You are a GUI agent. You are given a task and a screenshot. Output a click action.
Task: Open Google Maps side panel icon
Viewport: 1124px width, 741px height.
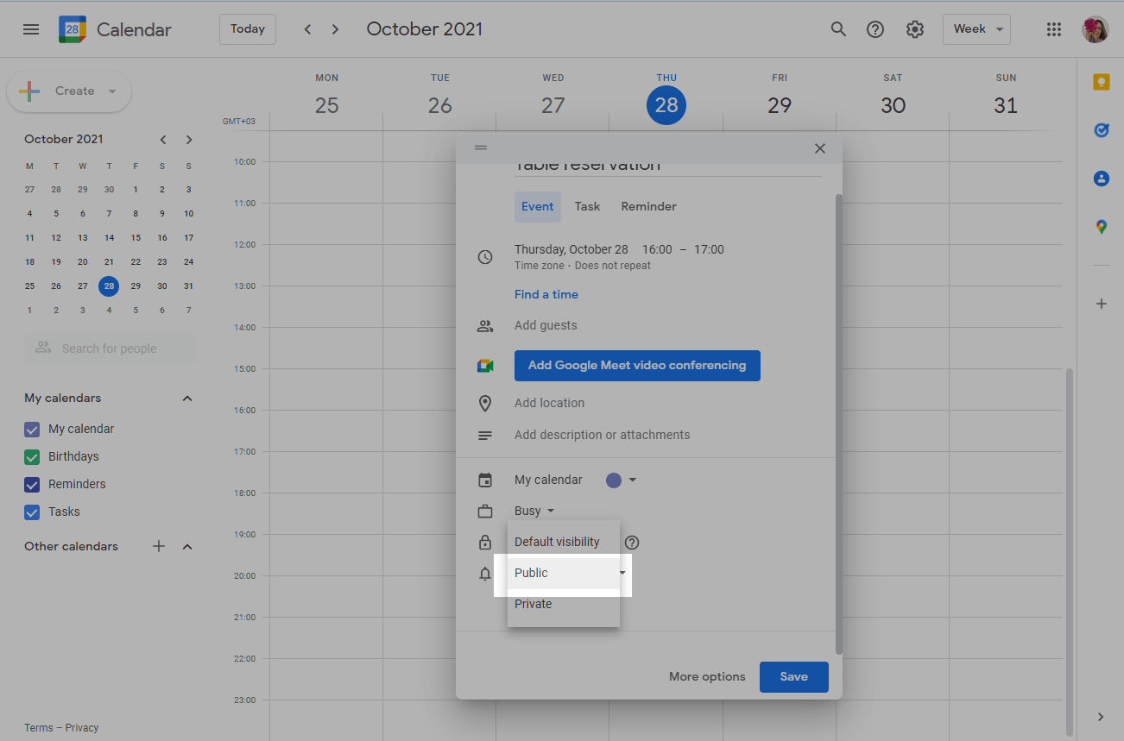click(x=1101, y=227)
